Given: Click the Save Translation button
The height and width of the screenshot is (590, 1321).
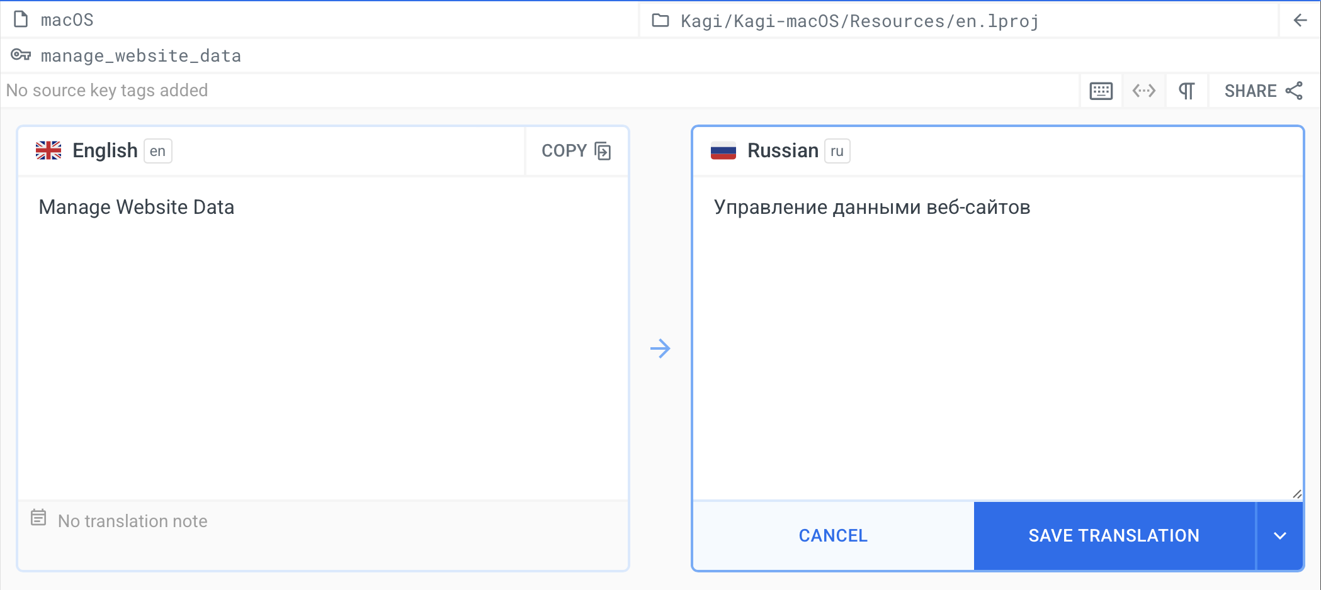Looking at the screenshot, I should (x=1113, y=536).
